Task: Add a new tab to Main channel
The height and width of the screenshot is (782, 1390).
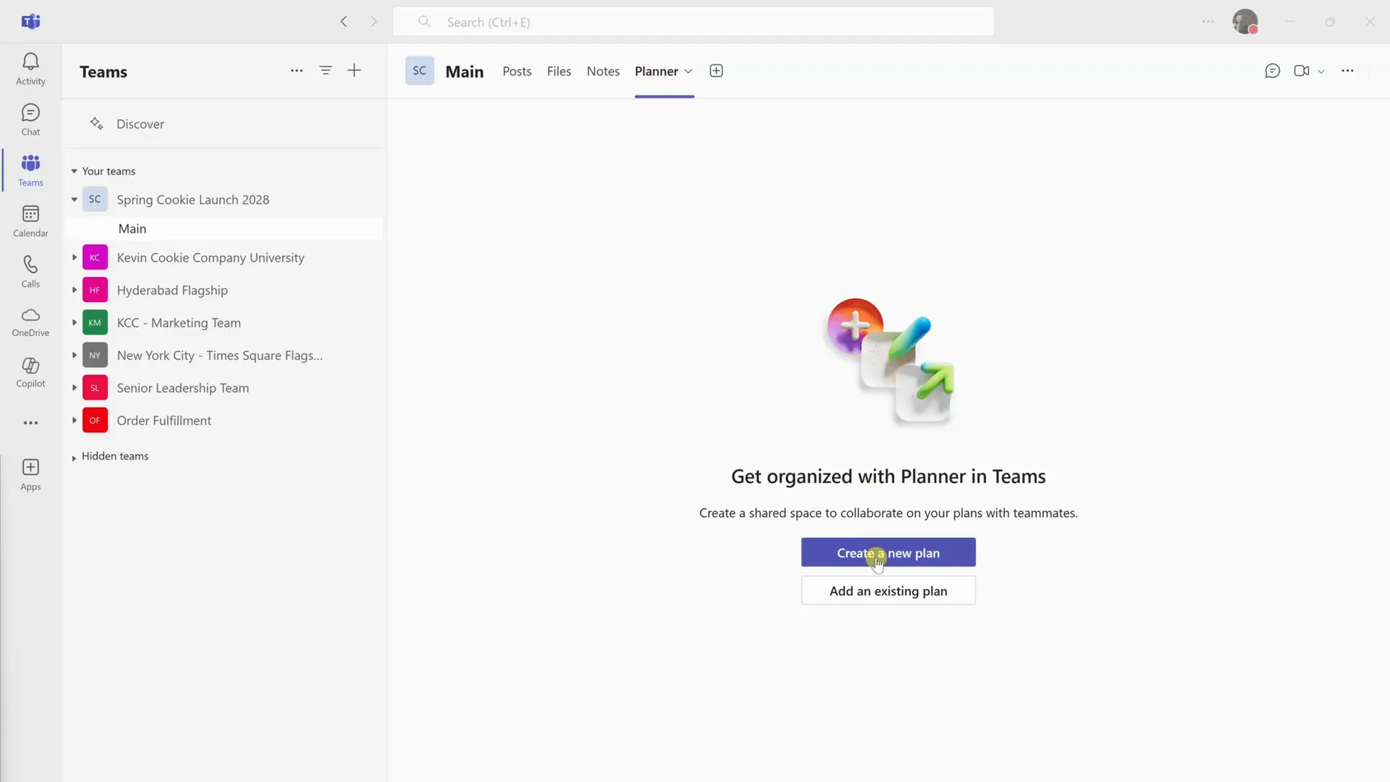Action: 716,71
